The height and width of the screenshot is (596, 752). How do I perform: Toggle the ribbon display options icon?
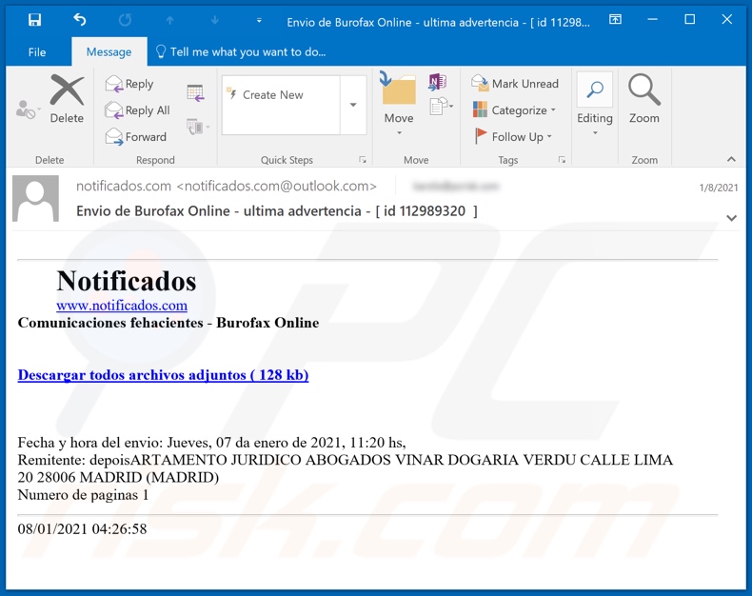point(615,20)
